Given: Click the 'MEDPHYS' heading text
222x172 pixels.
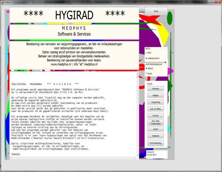Looking at the screenshot, I should (74, 28).
